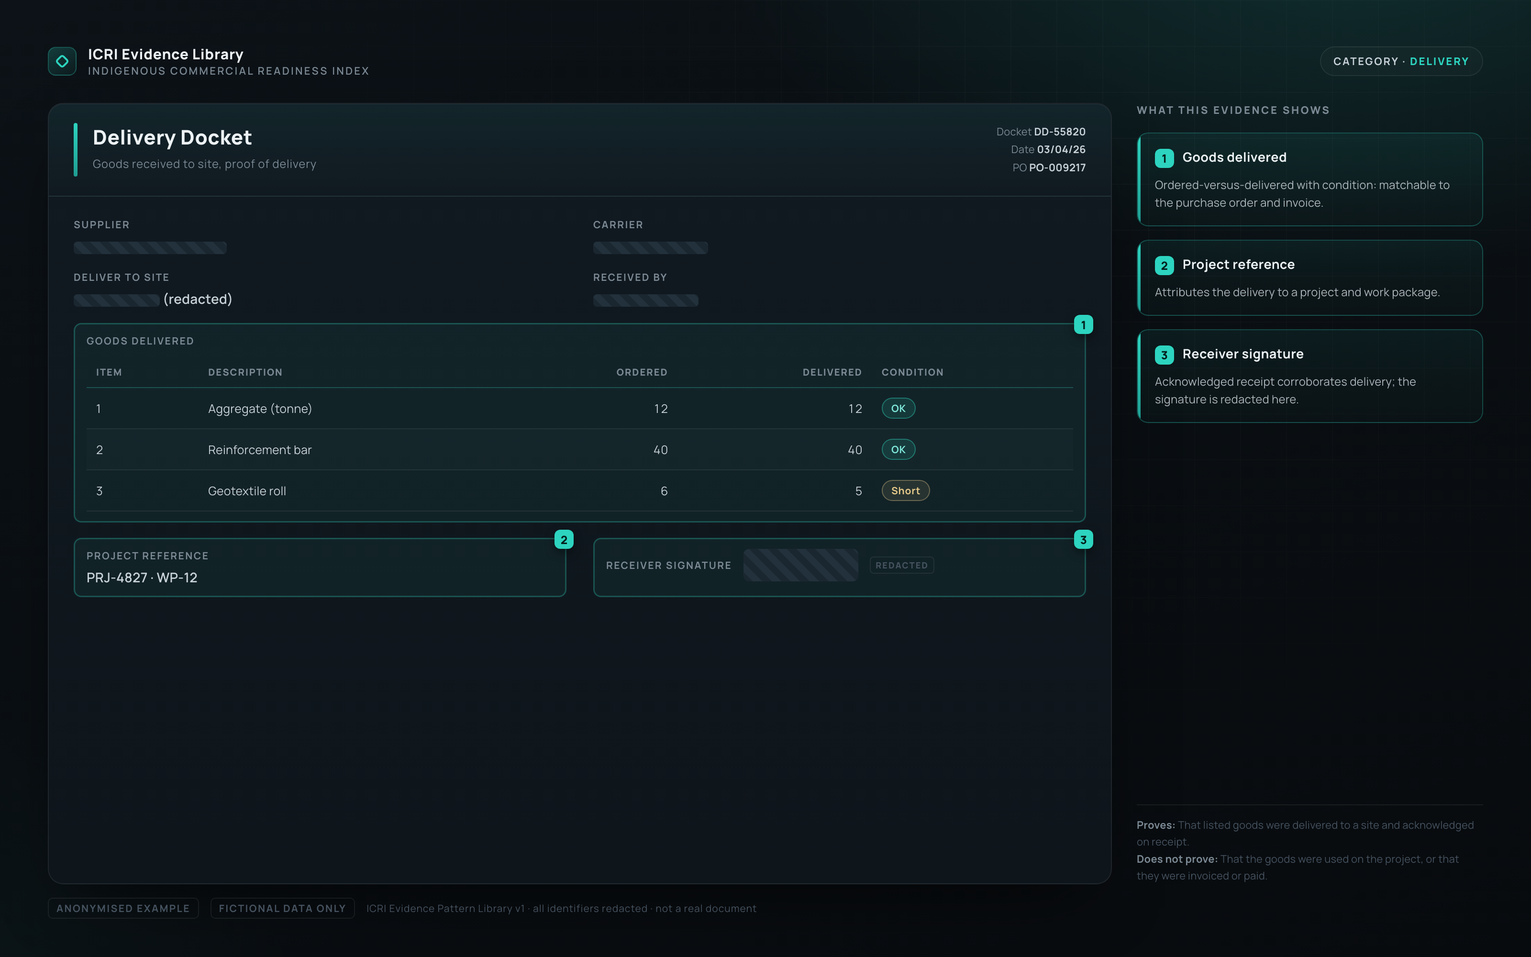Click the redacted receiver signature block
The width and height of the screenshot is (1531, 957).
tap(800, 565)
